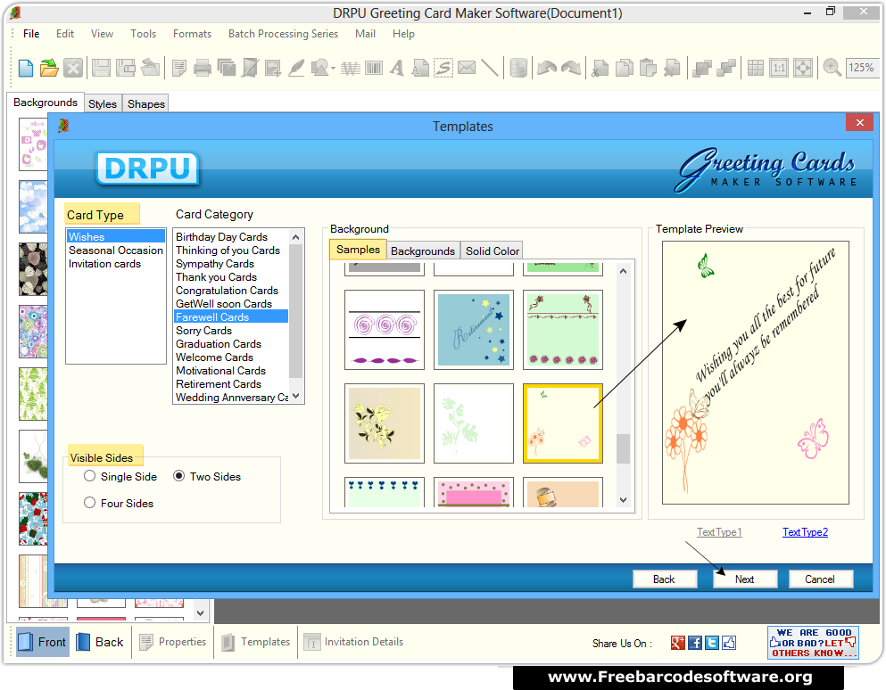
Task: Click the grey X close-document toolbar icon
Action: click(73, 69)
